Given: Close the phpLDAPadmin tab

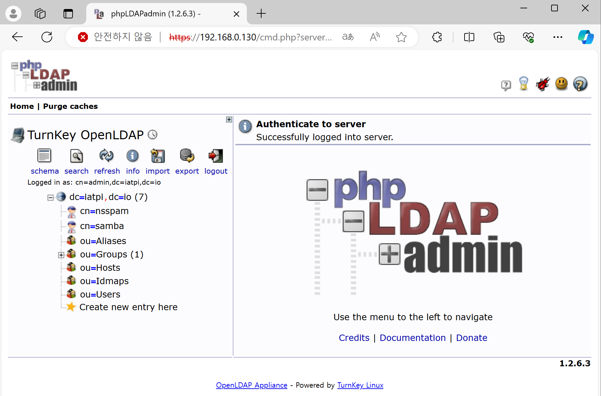Looking at the screenshot, I should [236, 14].
